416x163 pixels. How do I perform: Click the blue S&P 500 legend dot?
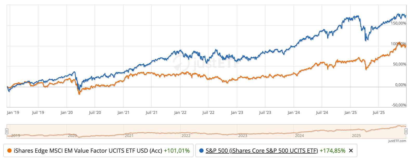click(x=201, y=151)
